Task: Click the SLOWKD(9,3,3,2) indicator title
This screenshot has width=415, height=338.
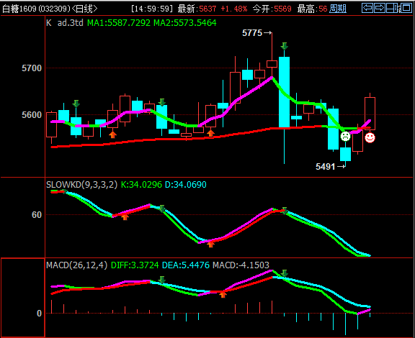Action: pyautogui.click(x=81, y=184)
